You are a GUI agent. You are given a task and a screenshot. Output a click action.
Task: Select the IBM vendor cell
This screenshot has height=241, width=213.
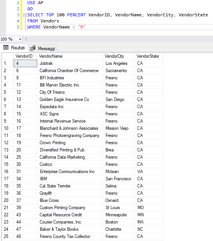coord(70,179)
